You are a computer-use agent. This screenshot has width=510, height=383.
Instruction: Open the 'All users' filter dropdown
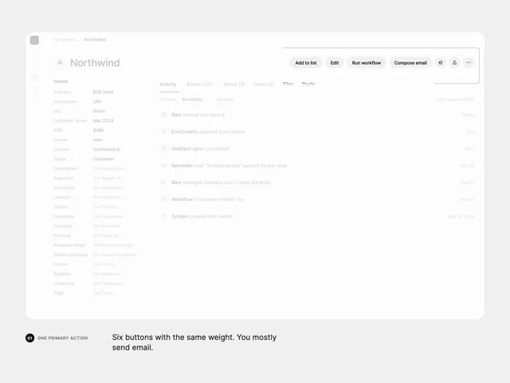[x=225, y=99]
